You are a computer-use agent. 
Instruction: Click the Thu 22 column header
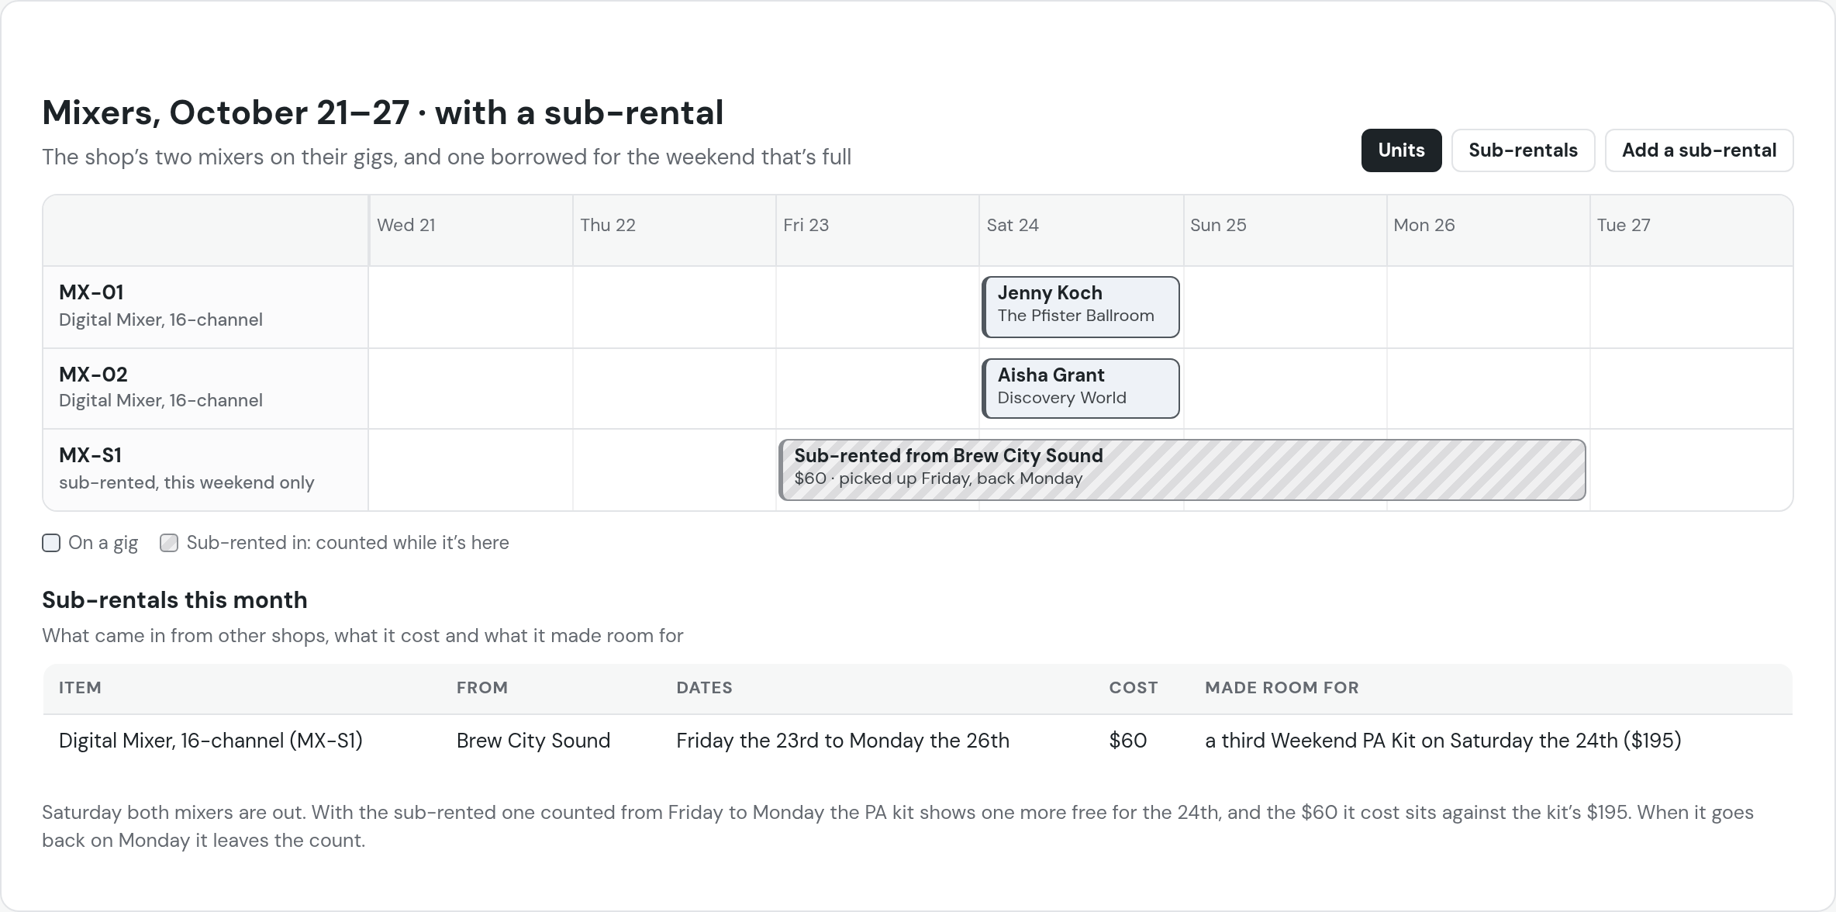pyautogui.click(x=674, y=230)
